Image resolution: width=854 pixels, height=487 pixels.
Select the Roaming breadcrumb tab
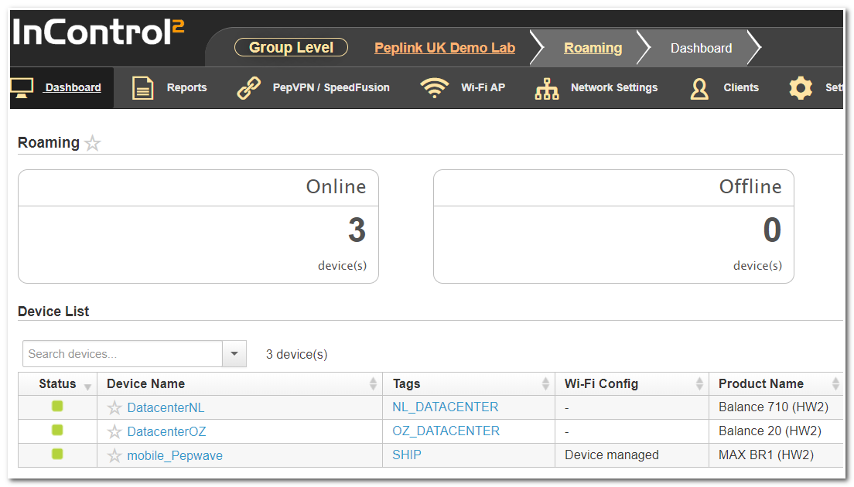click(x=593, y=48)
